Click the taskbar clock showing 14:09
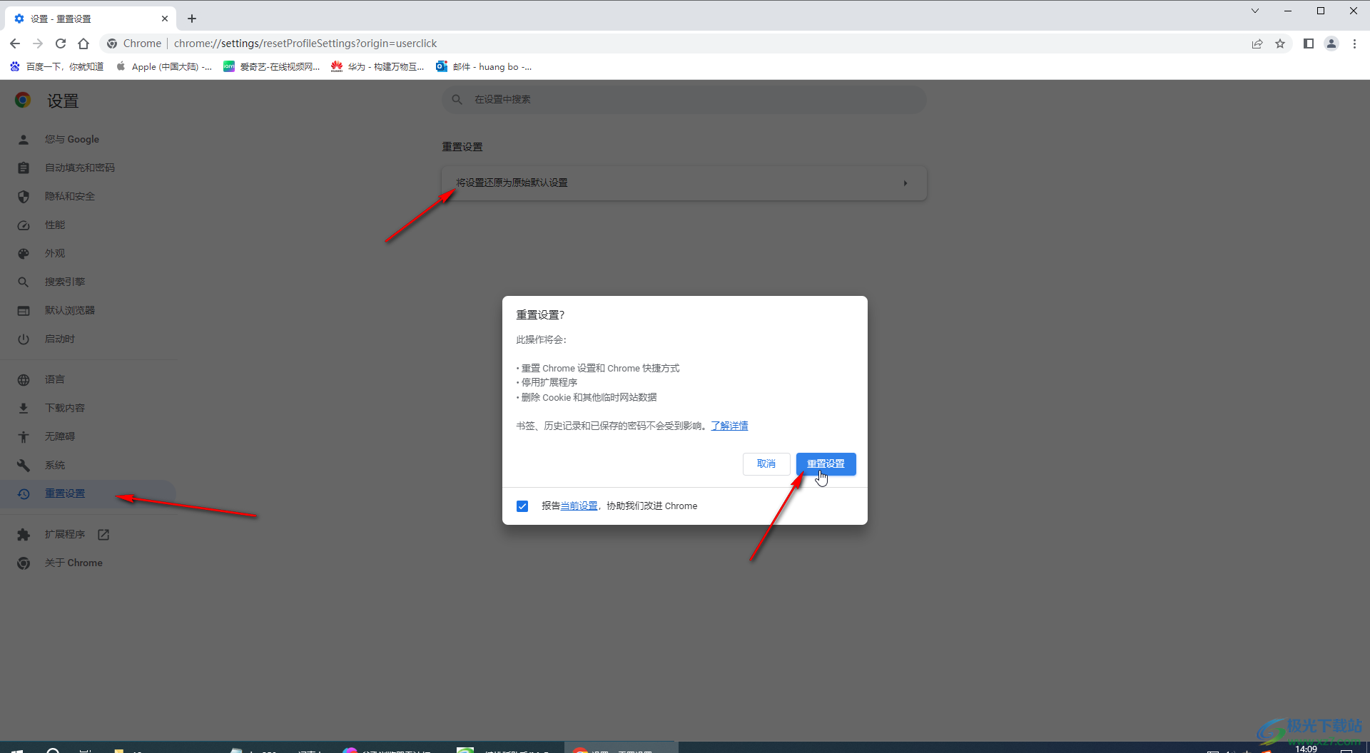1370x753 pixels. pos(1306,748)
